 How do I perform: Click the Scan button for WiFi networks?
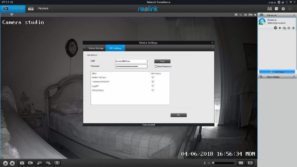tap(162, 61)
